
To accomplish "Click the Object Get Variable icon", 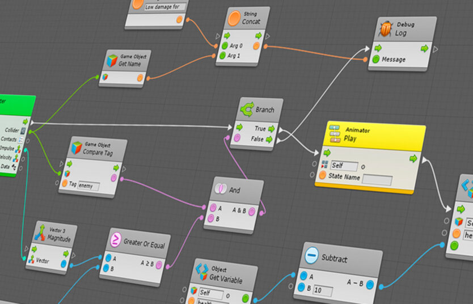I will pyautogui.click(x=202, y=272).
